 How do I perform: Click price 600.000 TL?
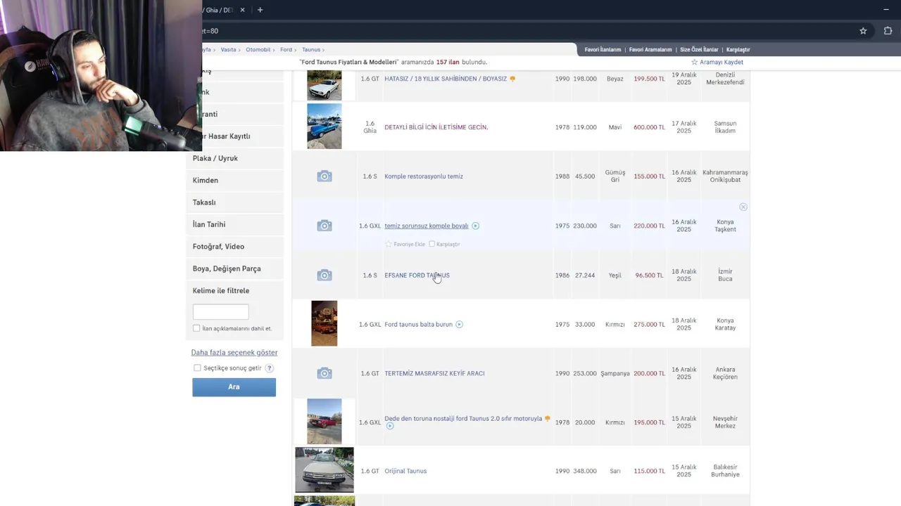(649, 127)
